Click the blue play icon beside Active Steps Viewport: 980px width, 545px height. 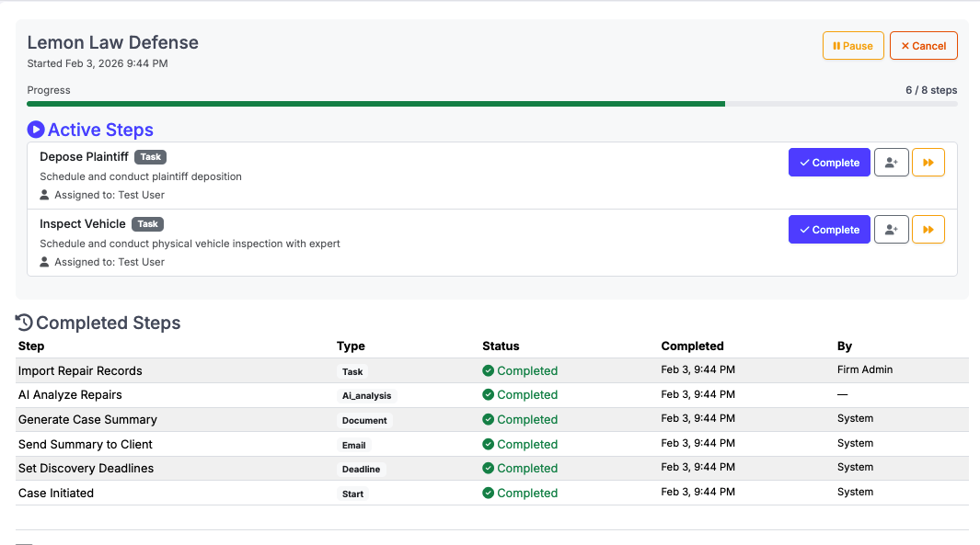tap(36, 129)
